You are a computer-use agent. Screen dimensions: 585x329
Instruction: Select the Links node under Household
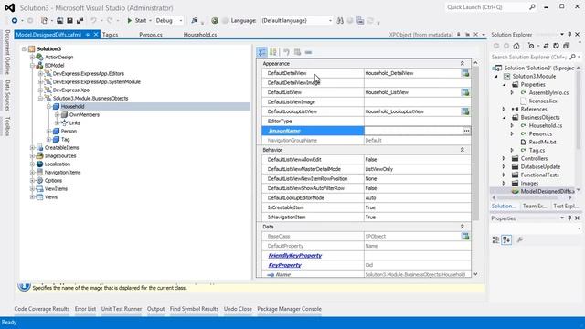tap(74, 123)
